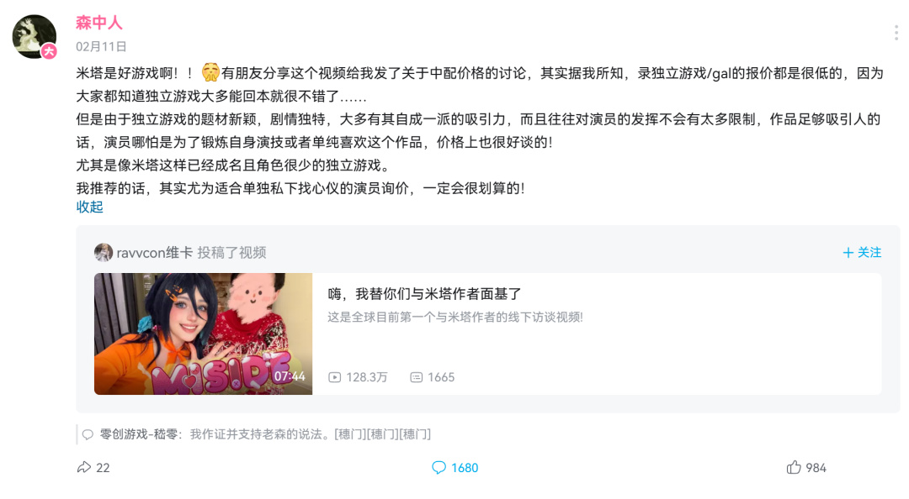Click the play count icon beside 128.3万
The image size is (909, 499).
(x=334, y=377)
